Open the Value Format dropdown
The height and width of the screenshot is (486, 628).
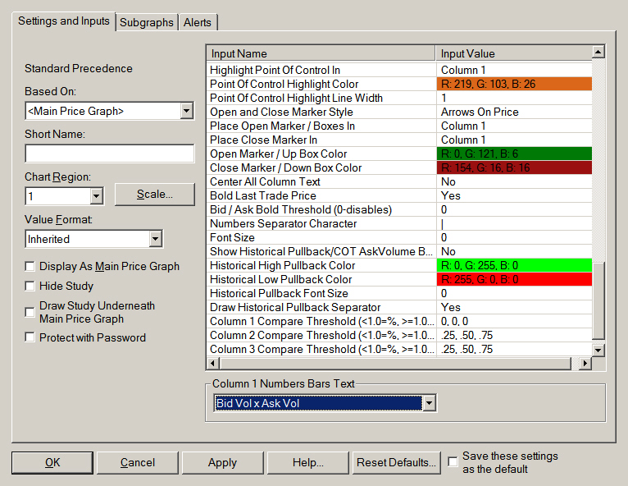pos(156,239)
